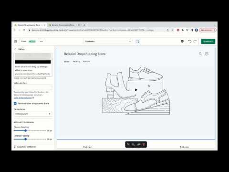Click the browser back arrow
Image resolution: width=229 pixels, height=172 pixels.
coord(14,30)
